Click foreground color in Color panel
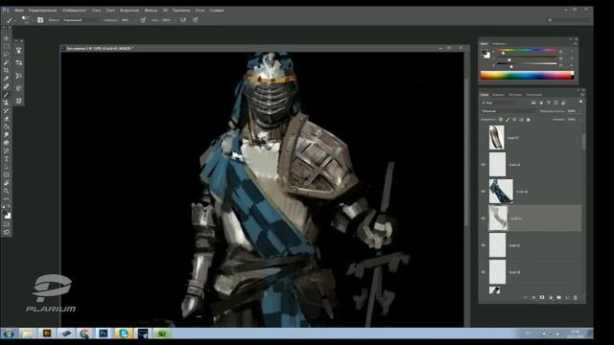 coord(484,53)
